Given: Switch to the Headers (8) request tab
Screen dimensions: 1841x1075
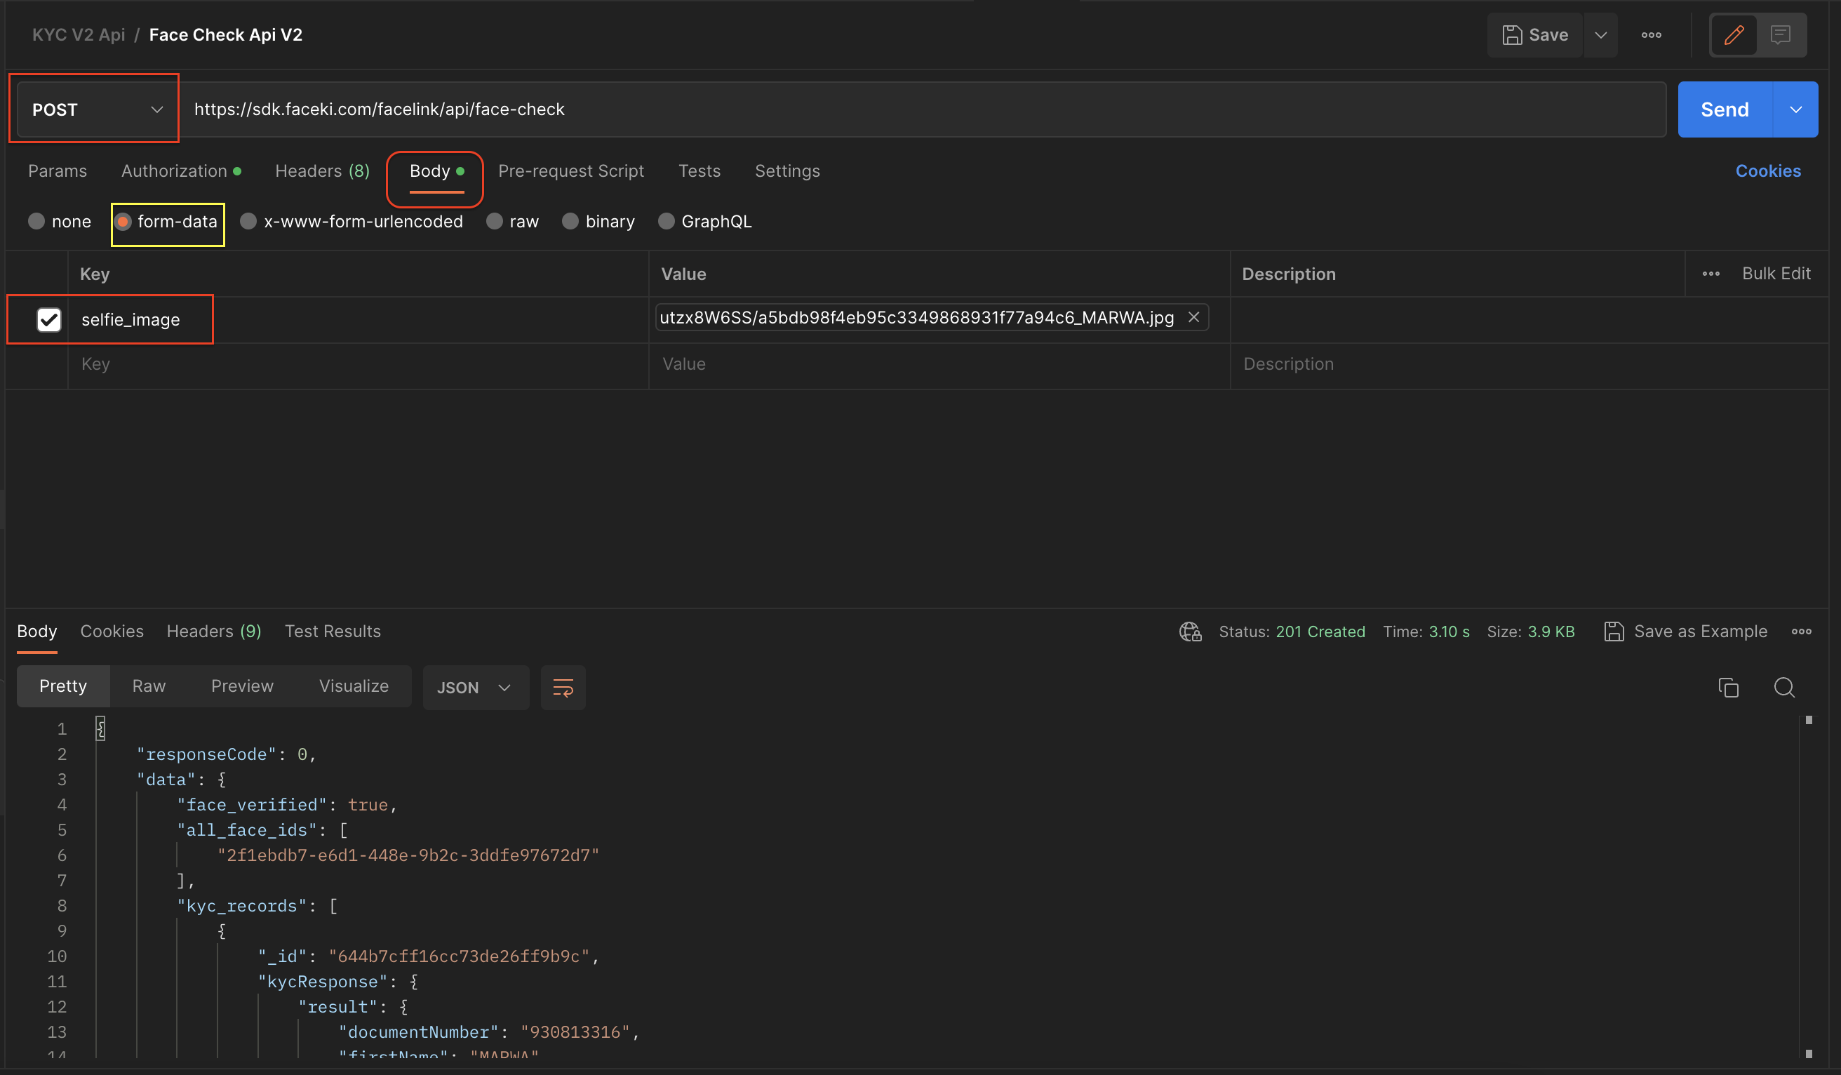Looking at the screenshot, I should coord(321,171).
